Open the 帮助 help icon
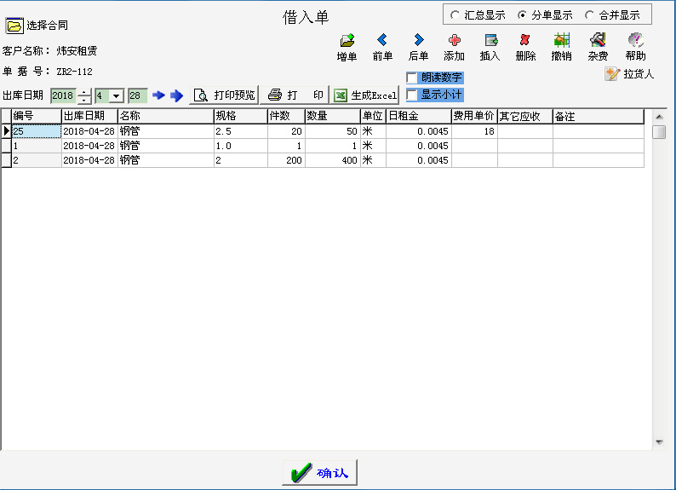 pyautogui.click(x=635, y=40)
